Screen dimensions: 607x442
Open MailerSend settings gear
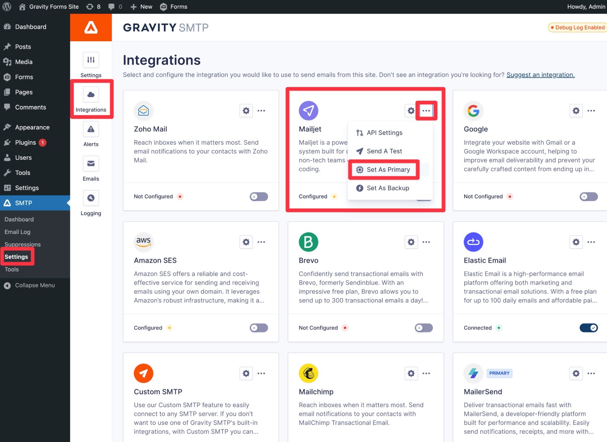[x=576, y=373]
